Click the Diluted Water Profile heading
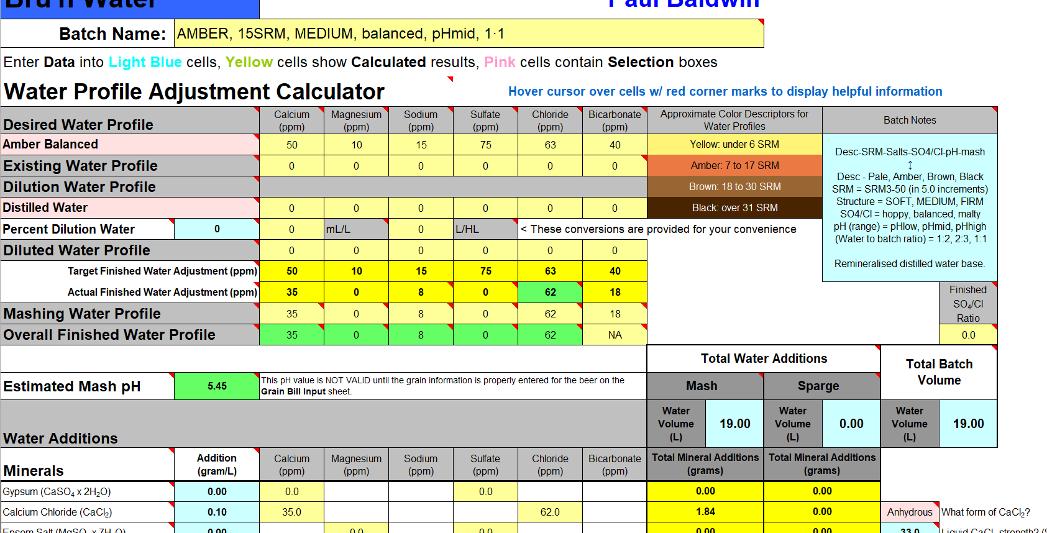1047x533 pixels. [x=130, y=250]
